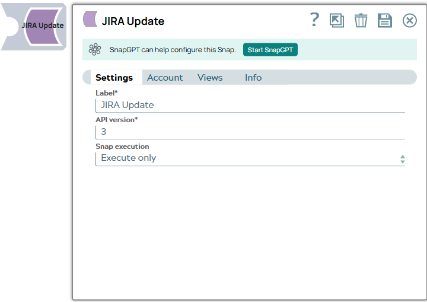Open the Info tab

point(253,78)
